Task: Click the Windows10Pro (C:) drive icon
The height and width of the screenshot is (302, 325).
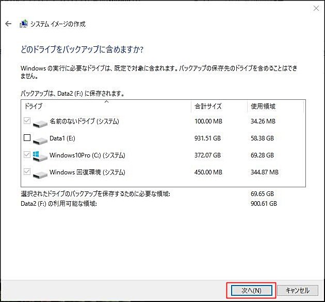Action: pos(40,156)
